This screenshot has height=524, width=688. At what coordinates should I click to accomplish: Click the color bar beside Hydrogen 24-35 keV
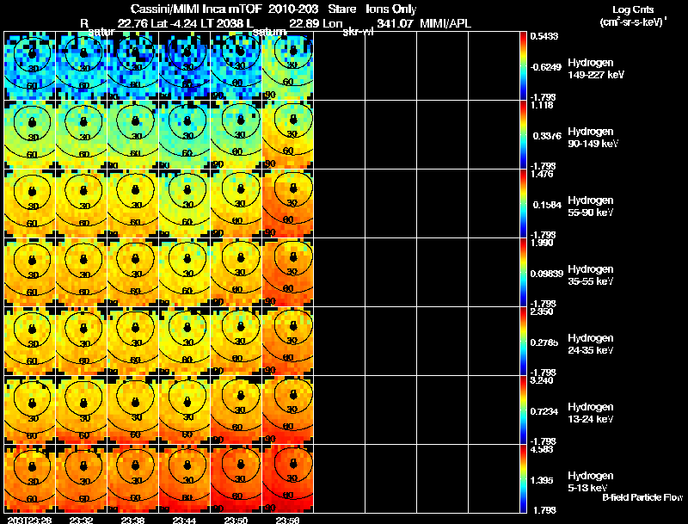(x=523, y=341)
